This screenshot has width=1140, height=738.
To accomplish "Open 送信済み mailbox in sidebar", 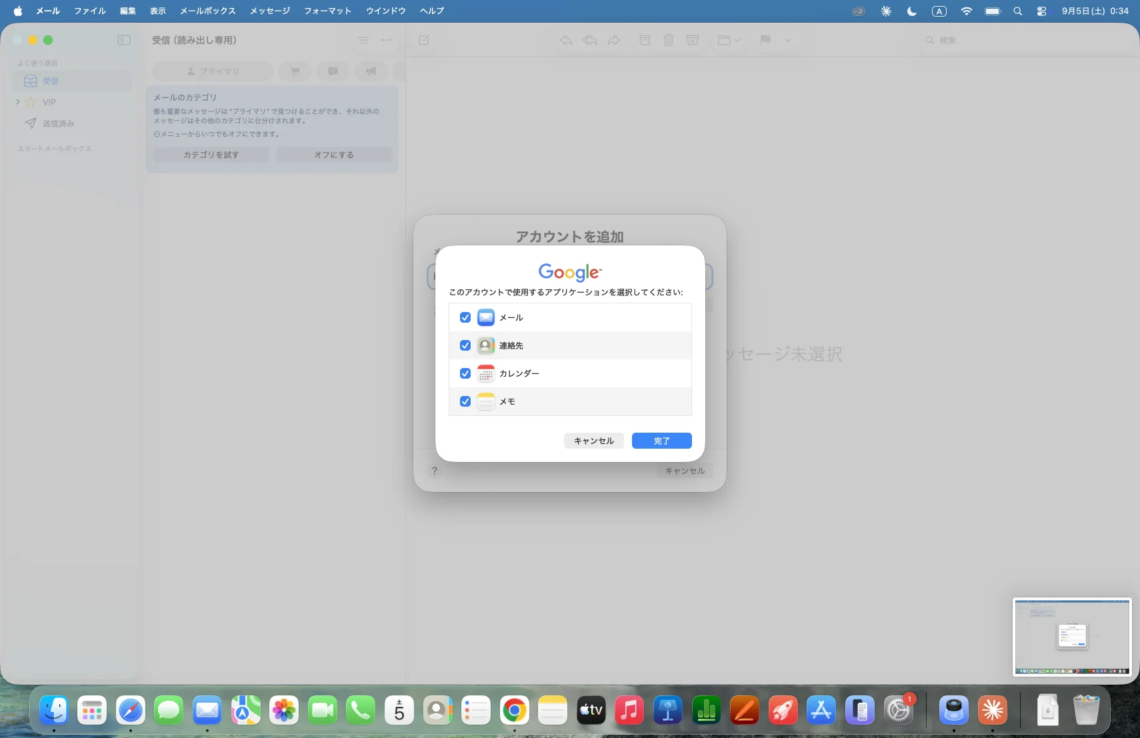I will click(72, 123).
